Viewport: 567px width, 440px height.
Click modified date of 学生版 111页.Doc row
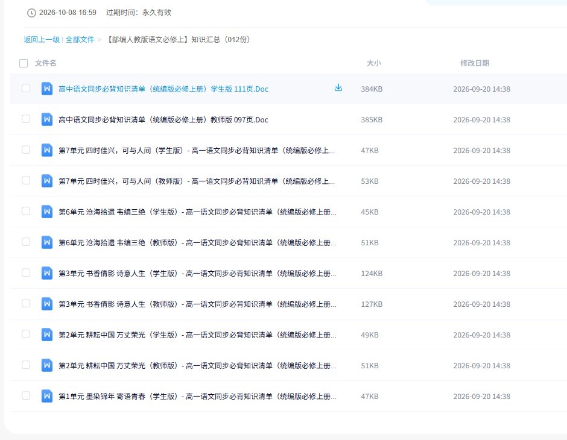coord(482,89)
